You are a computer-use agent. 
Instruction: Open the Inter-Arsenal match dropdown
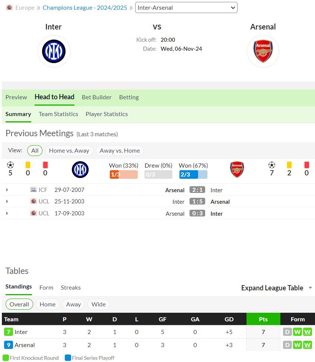click(x=186, y=7)
